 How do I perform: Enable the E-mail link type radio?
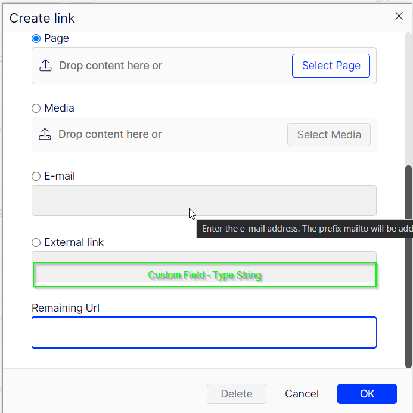pos(36,176)
